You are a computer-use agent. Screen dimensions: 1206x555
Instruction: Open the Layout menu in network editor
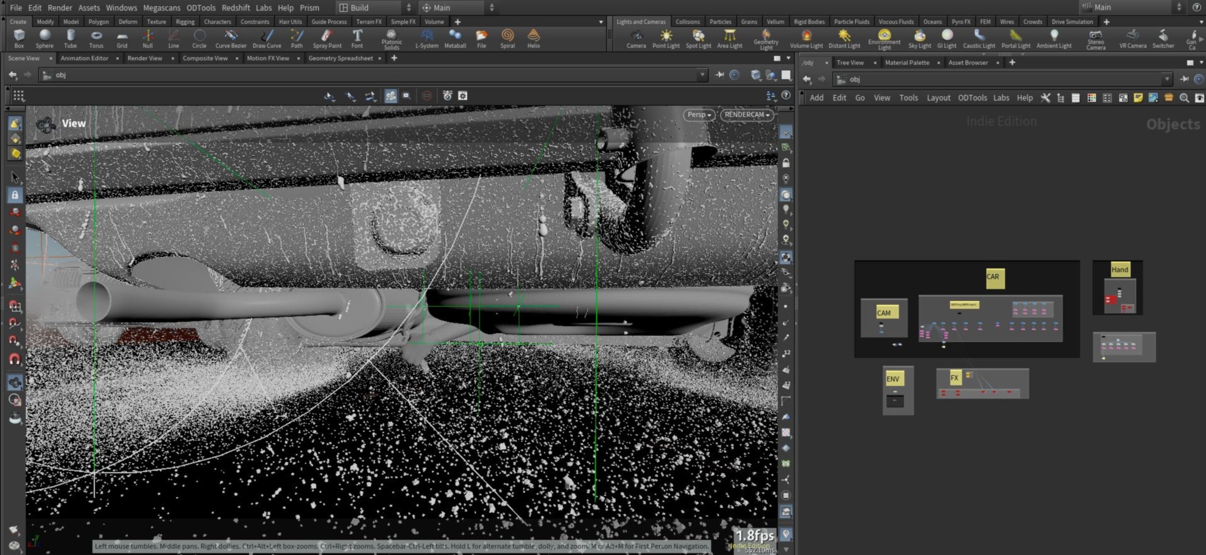[x=938, y=98]
